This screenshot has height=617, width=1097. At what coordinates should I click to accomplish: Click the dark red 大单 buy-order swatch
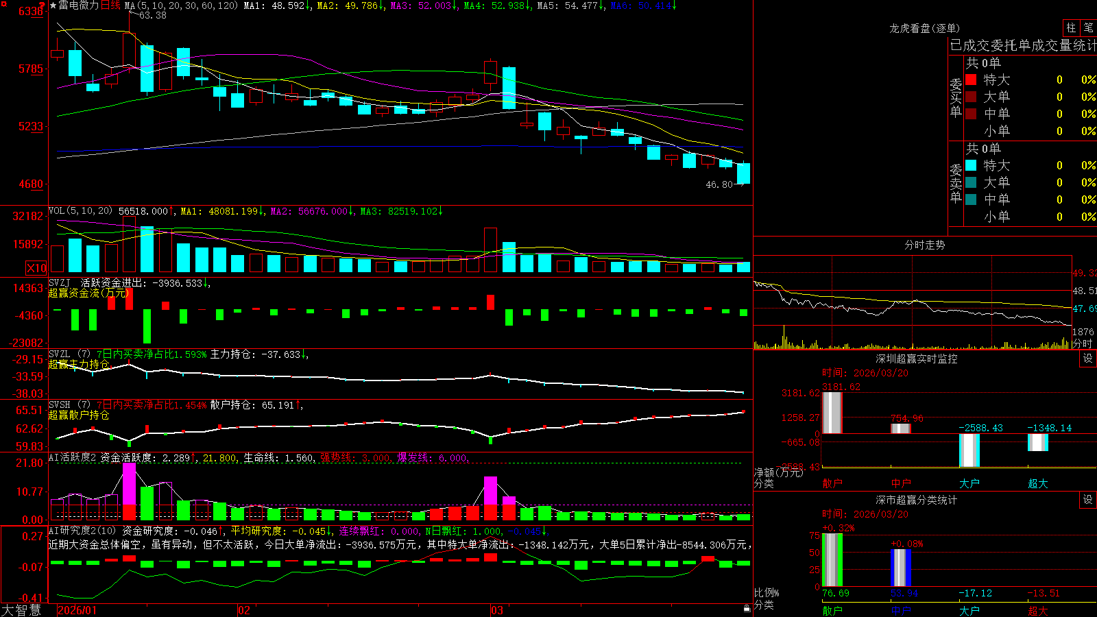[x=971, y=97]
